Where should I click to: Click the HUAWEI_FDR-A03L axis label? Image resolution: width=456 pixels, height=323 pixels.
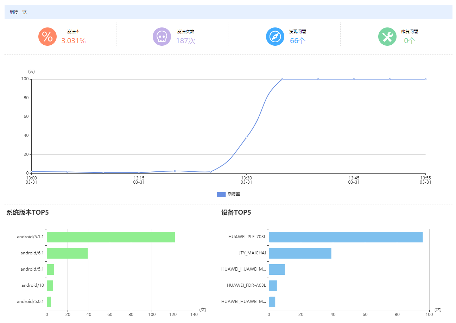[x=246, y=285]
